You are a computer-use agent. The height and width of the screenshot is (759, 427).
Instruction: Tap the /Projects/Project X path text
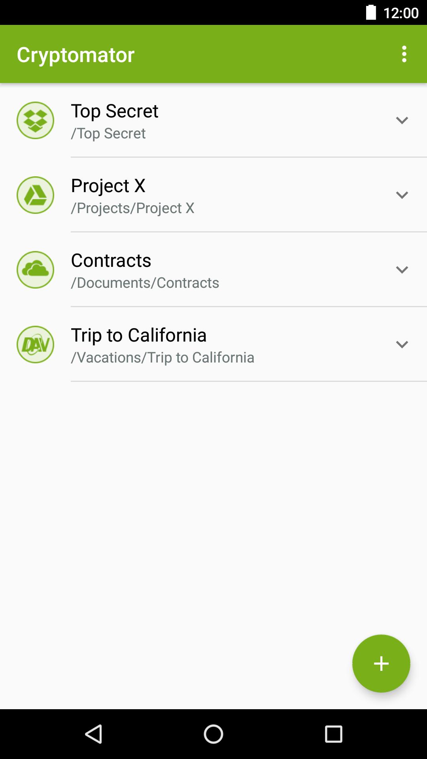pos(132,208)
